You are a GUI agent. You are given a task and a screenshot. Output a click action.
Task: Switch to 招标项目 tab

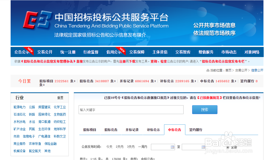90,130
